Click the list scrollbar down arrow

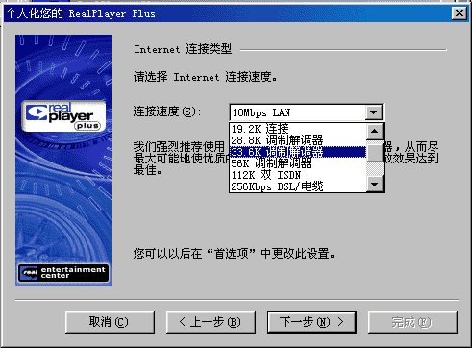tap(374, 185)
